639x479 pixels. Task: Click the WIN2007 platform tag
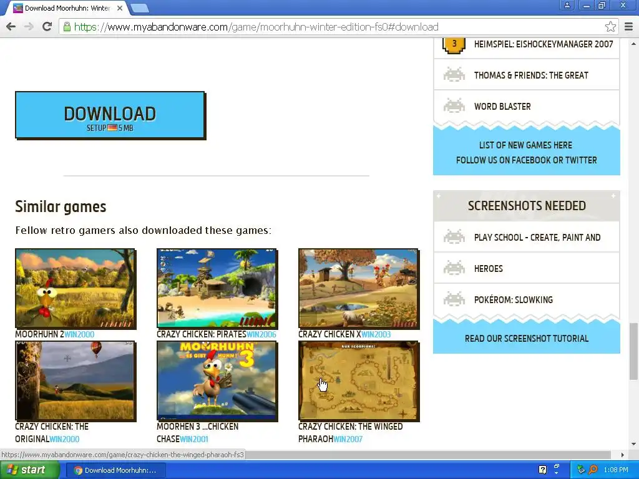[348, 439]
